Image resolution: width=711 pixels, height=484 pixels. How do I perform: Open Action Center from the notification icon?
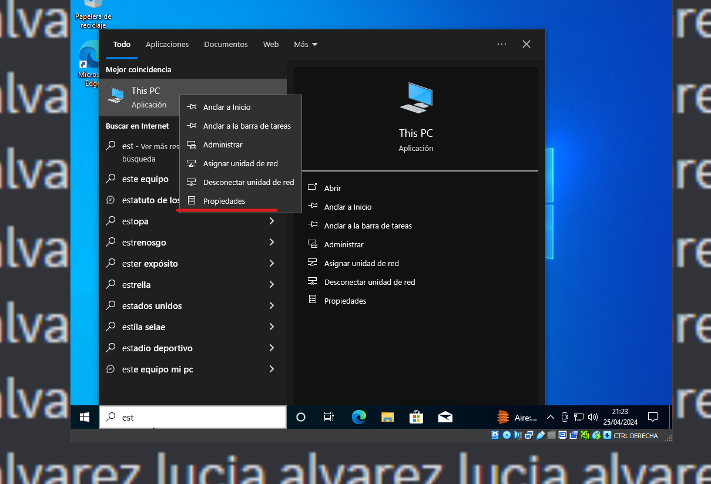[652, 417]
